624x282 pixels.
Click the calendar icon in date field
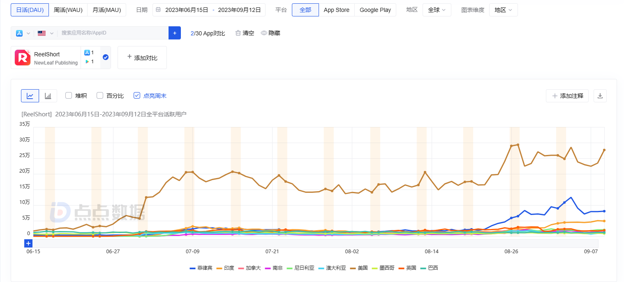(x=158, y=10)
